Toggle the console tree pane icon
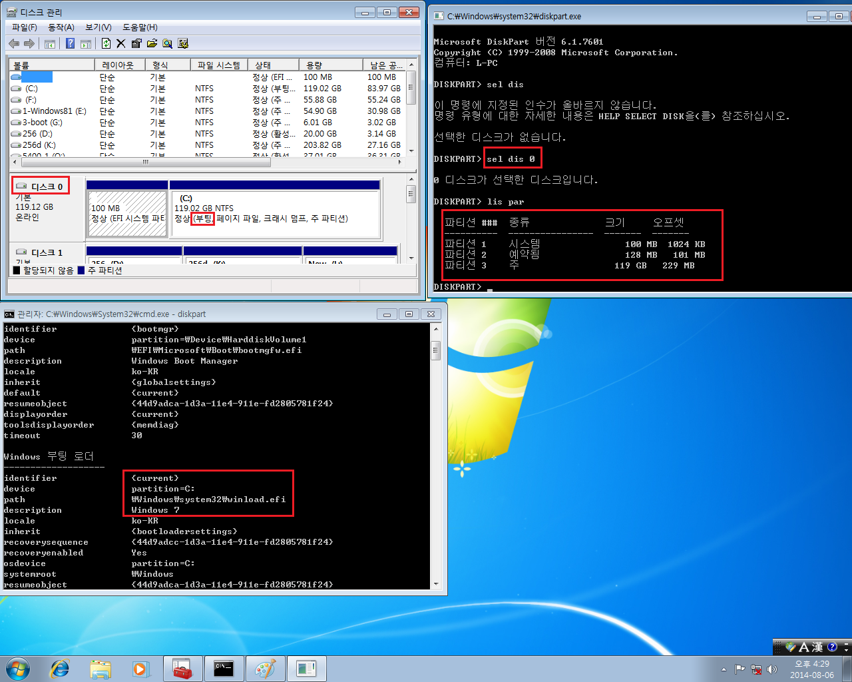852x682 pixels. (x=49, y=43)
